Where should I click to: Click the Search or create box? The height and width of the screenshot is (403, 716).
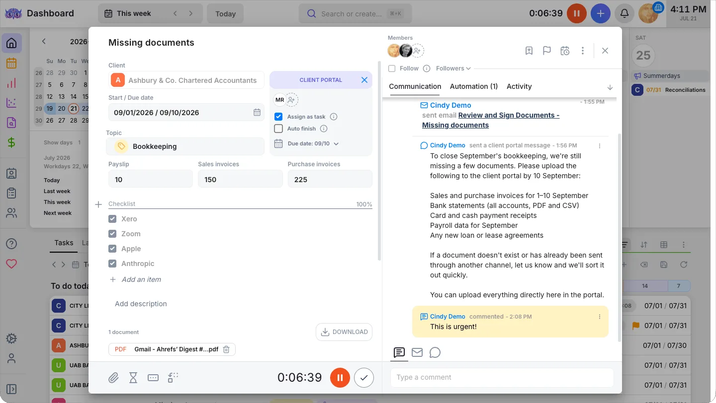tap(356, 13)
